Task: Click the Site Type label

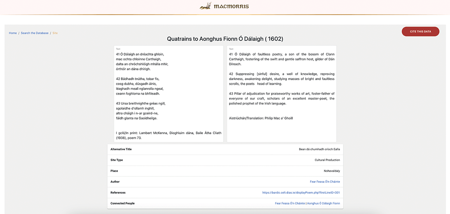Action: coord(117,160)
